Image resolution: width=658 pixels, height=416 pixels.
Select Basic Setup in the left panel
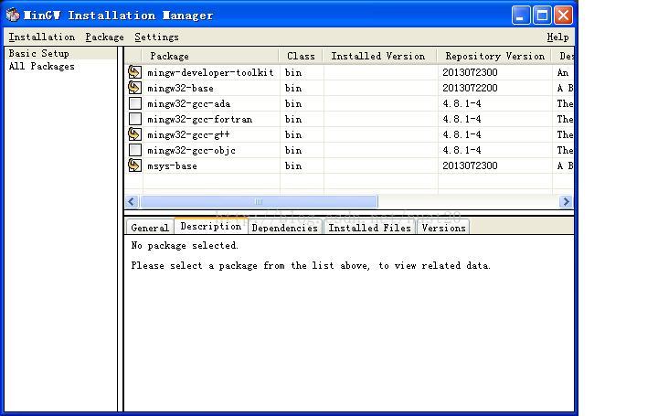pyautogui.click(x=39, y=53)
